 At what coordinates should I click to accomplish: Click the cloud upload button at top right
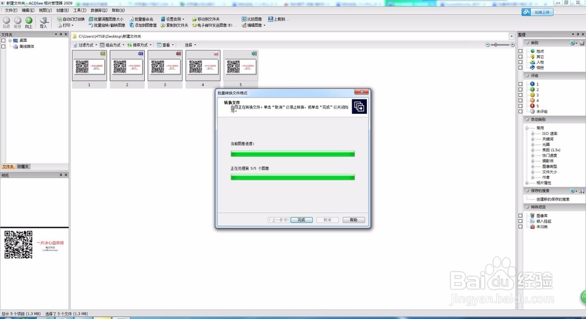point(537,12)
